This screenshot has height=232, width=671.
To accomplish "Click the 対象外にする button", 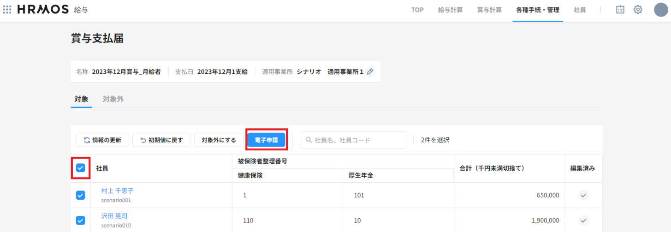I will click(219, 140).
